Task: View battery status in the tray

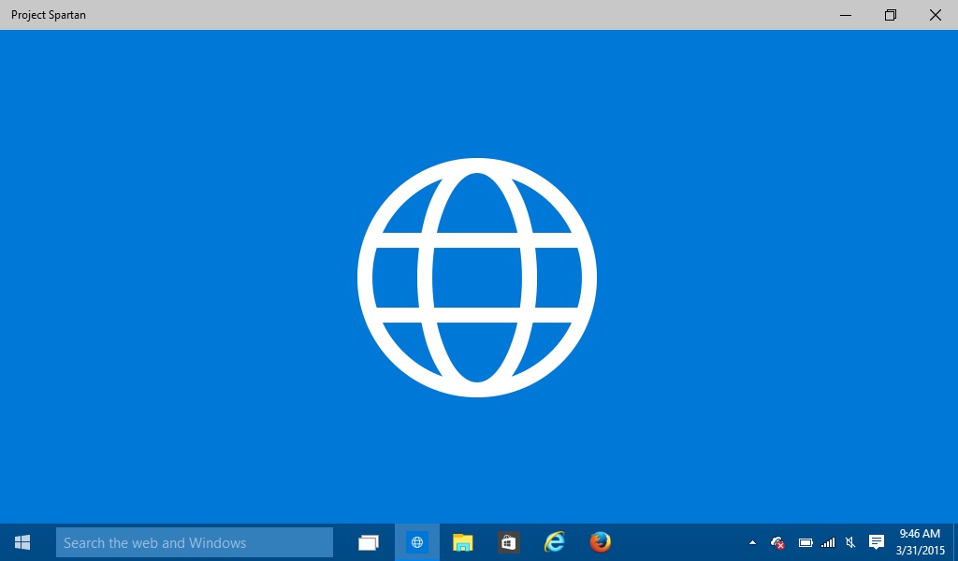Action: pos(804,542)
